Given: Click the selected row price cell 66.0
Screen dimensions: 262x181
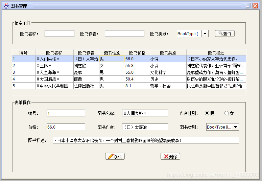Looking at the screenshot, I should 137,59.
